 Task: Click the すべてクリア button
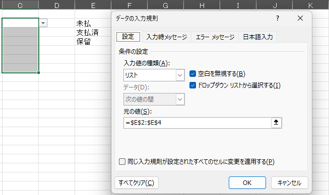(x=137, y=182)
